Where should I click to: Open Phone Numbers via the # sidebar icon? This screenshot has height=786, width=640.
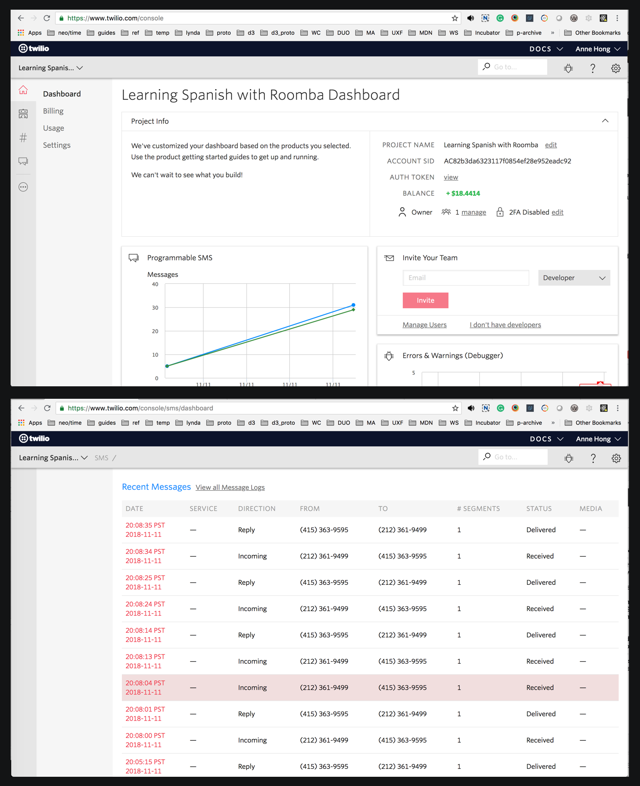[23, 138]
